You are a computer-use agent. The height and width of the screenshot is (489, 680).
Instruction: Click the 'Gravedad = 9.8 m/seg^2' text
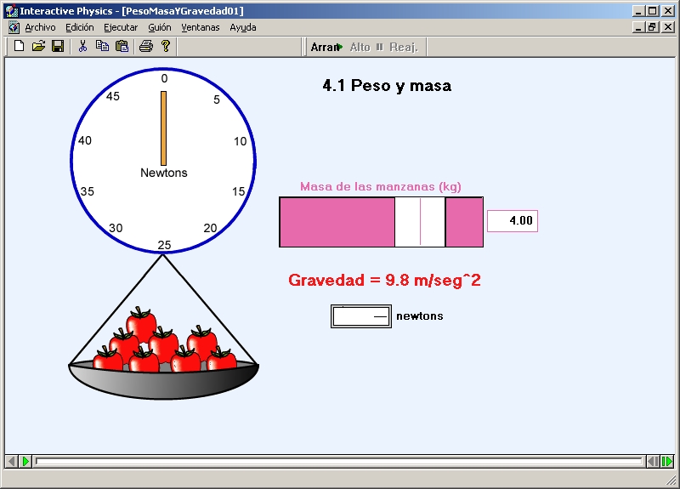(385, 281)
